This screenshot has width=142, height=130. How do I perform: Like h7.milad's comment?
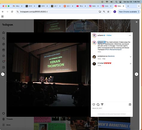click(131, 64)
